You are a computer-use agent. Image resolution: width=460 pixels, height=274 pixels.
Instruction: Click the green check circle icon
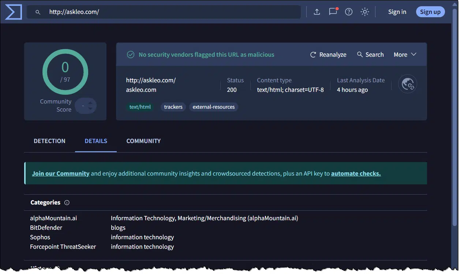click(131, 55)
